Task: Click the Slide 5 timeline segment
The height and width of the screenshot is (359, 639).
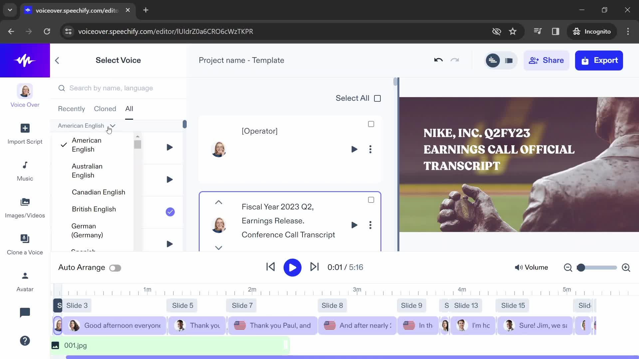Action: (x=182, y=305)
